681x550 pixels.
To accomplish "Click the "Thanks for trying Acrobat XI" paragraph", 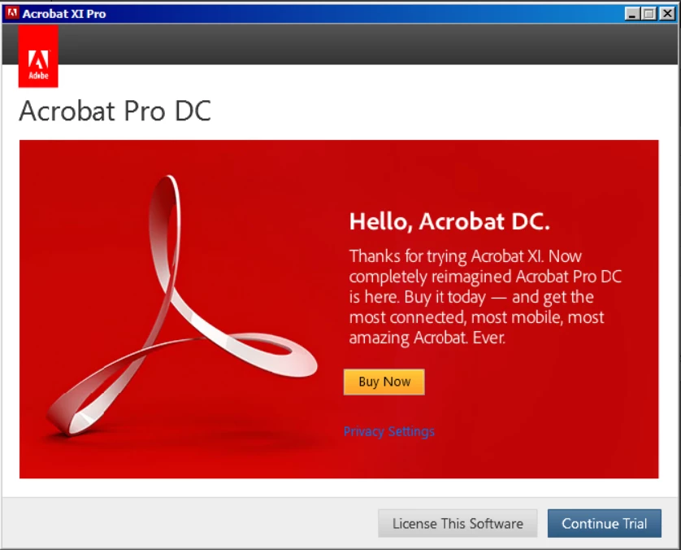I will pos(485,297).
